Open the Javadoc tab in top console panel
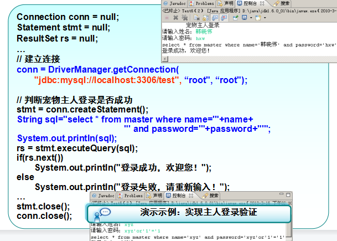The height and width of the screenshot is (241, 337). (x=175, y=3)
